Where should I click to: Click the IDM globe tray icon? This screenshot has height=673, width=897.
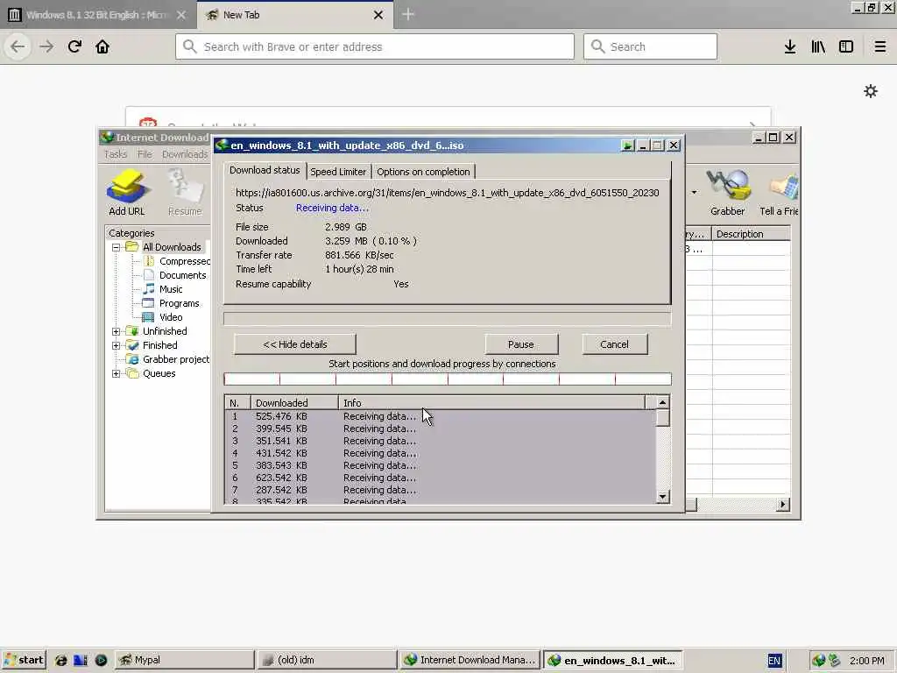(819, 661)
